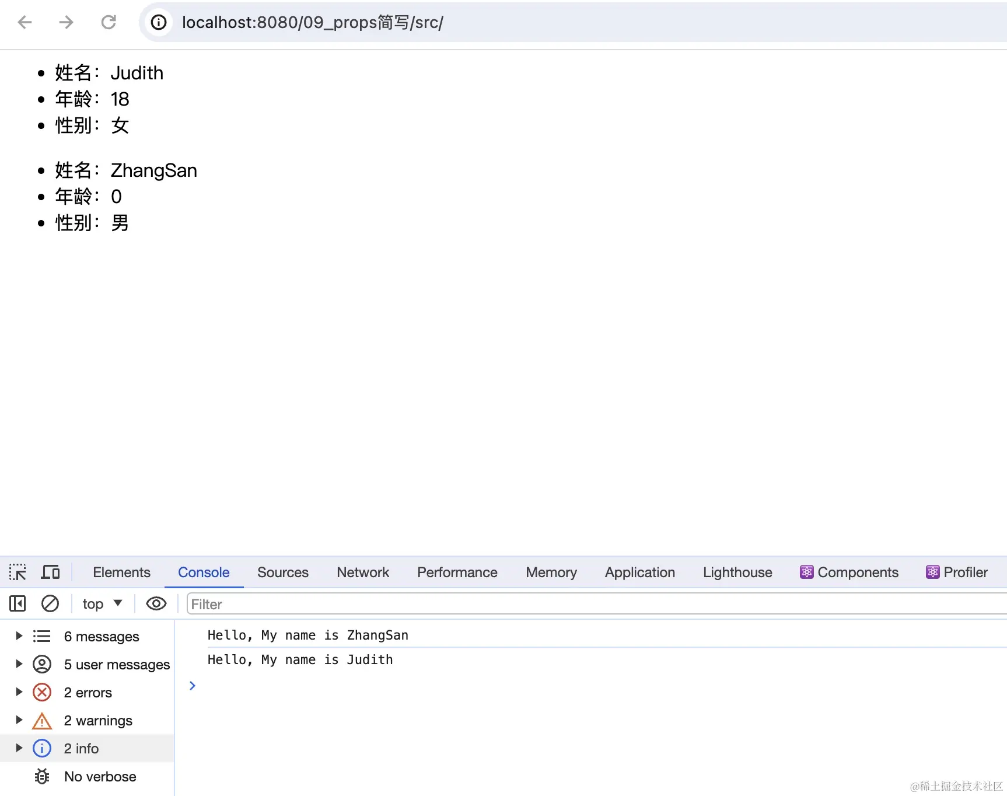The image size is (1007, 796).
Task: Click the "姓名: Judith" list item
Action: pos(109,73)
